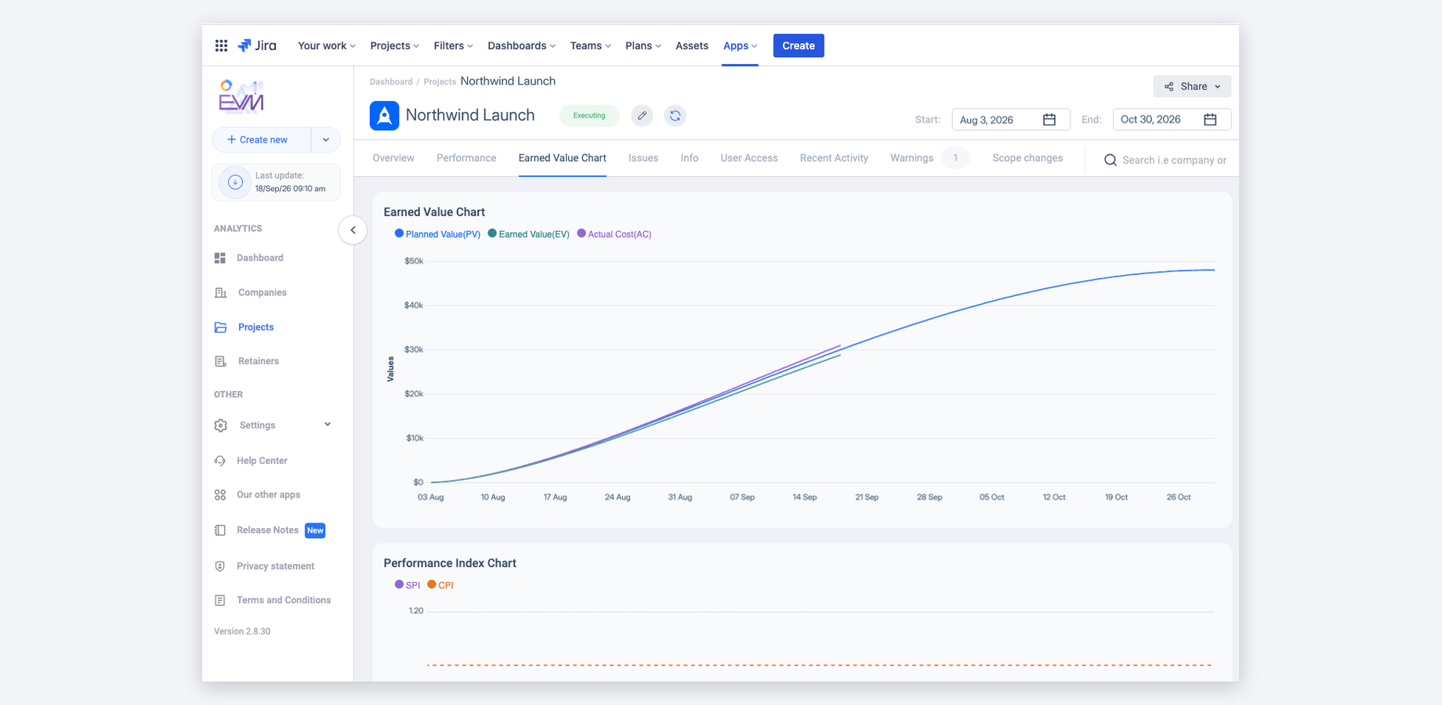Click the Warnings count badge 1

pos(955,158)
